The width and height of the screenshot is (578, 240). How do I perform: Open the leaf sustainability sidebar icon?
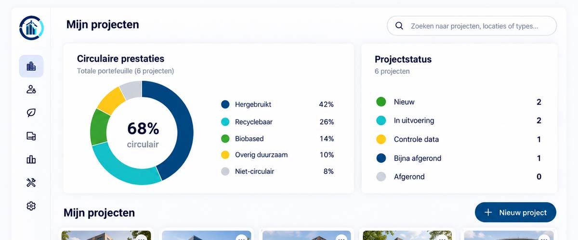point(31,113)
